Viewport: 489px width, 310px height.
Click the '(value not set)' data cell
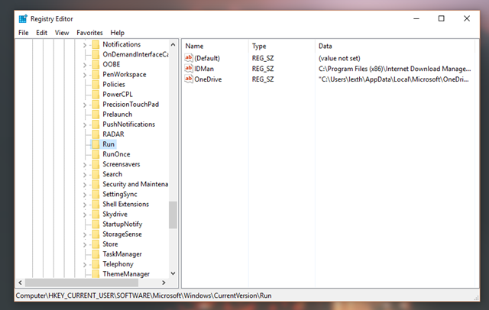coord(339,58)
